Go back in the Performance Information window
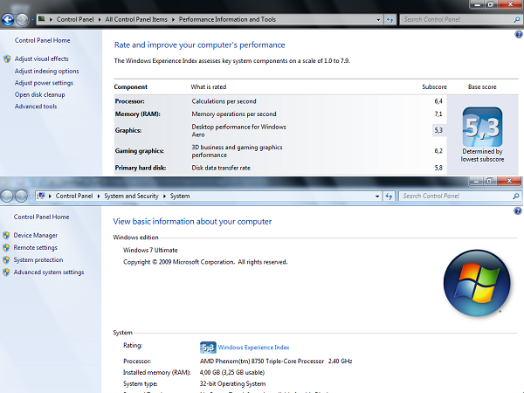This screenshot has width=524, height=393. coord(8,20)
